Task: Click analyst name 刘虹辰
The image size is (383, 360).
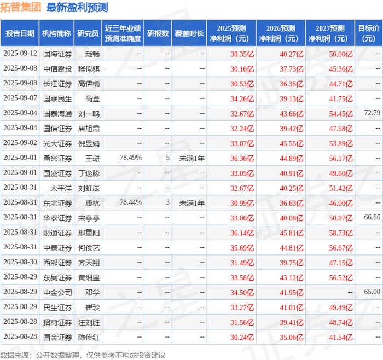Action: coord(89,188)
